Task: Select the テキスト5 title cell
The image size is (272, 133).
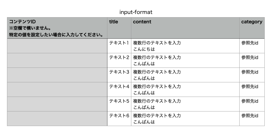Action: (x=119, y=104)
